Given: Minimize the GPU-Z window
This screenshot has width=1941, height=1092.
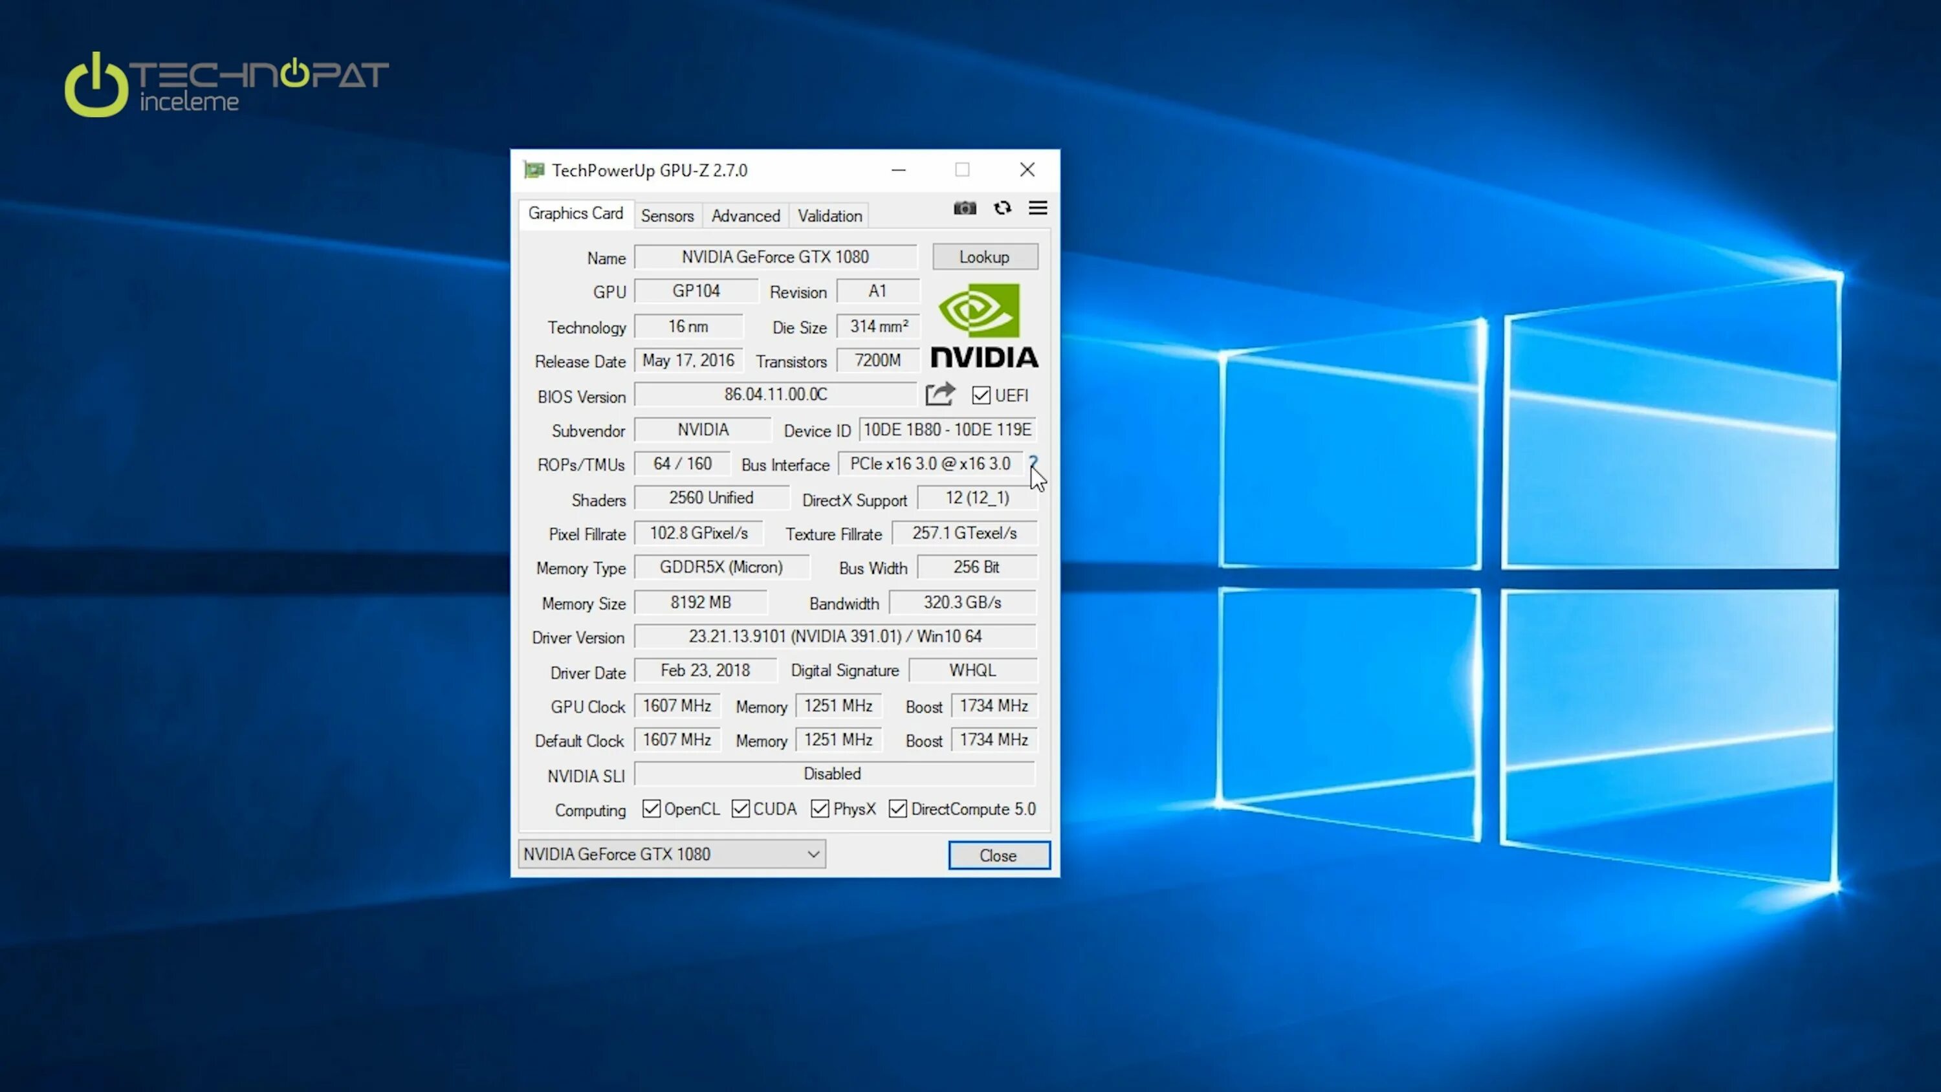Looking at the screenshot, I should [x=898, y=170].
